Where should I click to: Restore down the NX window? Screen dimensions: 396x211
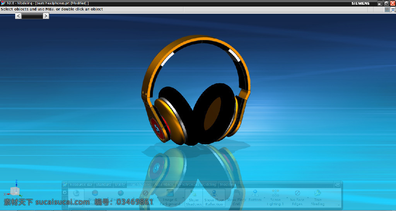point(386,3)
